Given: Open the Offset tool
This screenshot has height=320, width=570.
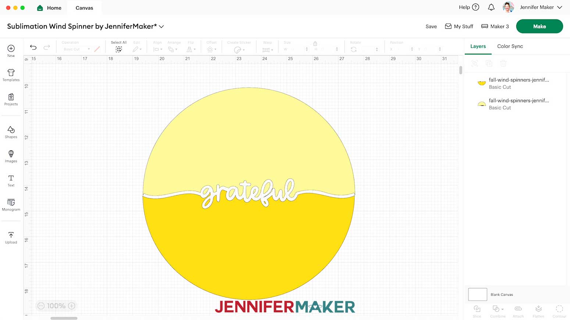Looking at the screenshot, I should (x=211, y=49).
